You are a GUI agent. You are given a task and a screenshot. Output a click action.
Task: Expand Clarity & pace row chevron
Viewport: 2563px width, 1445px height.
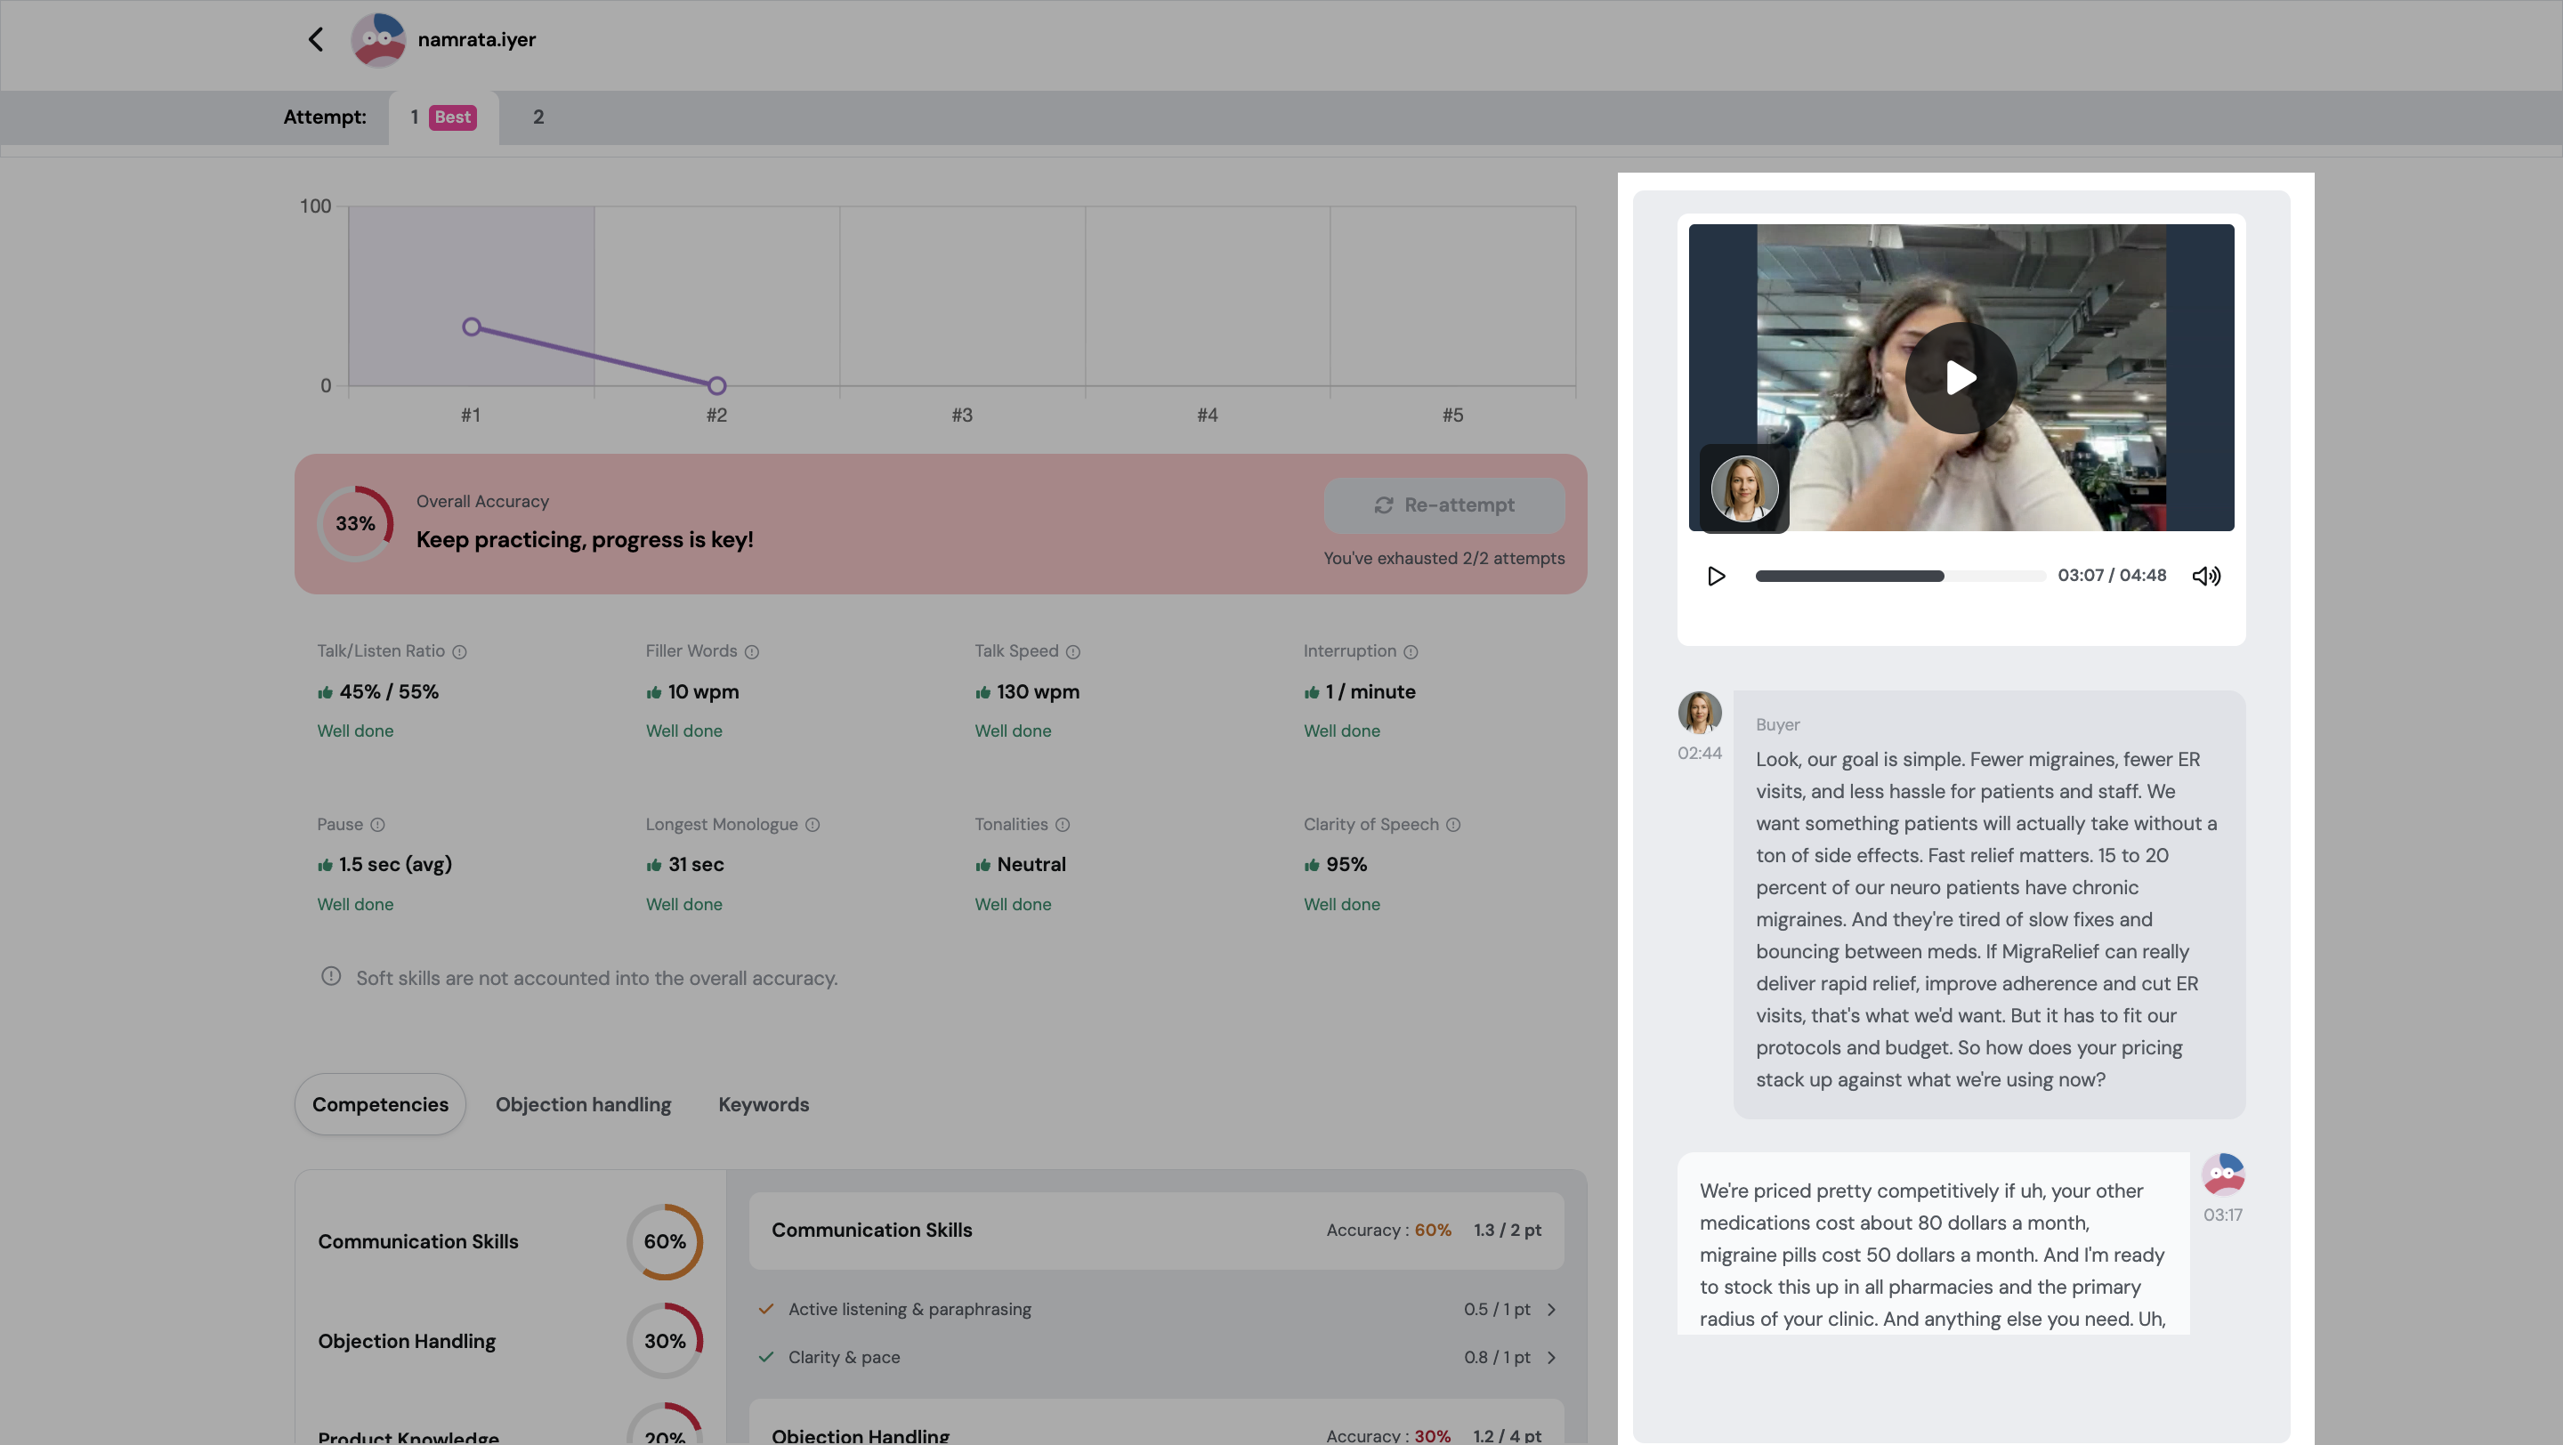pyautogui.click(x=1551, y=1358)
